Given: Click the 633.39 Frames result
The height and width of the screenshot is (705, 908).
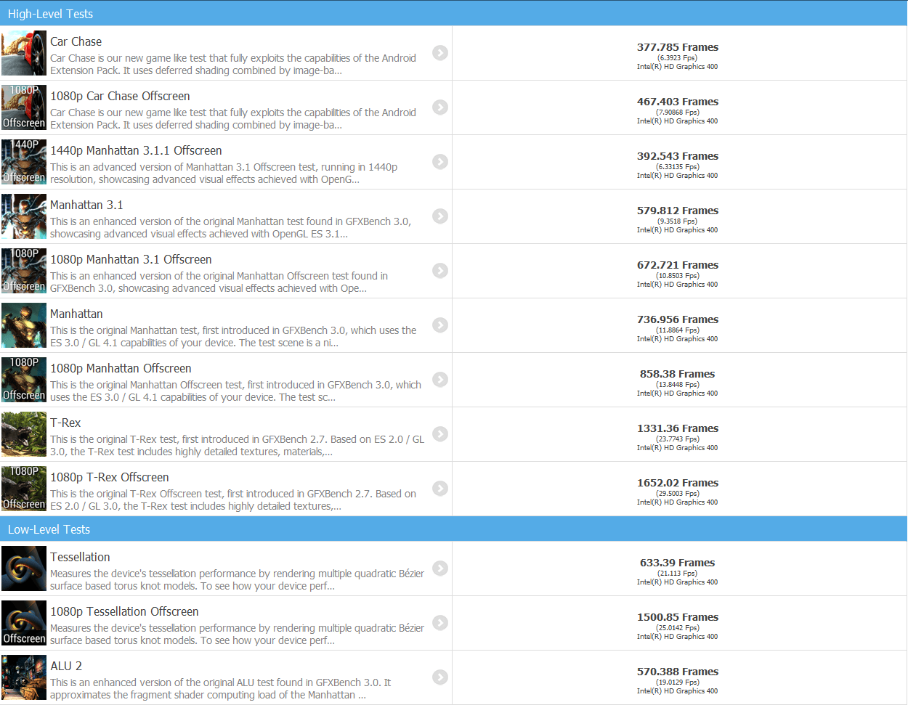Looking at the screenshot, I should coord(678,563).
